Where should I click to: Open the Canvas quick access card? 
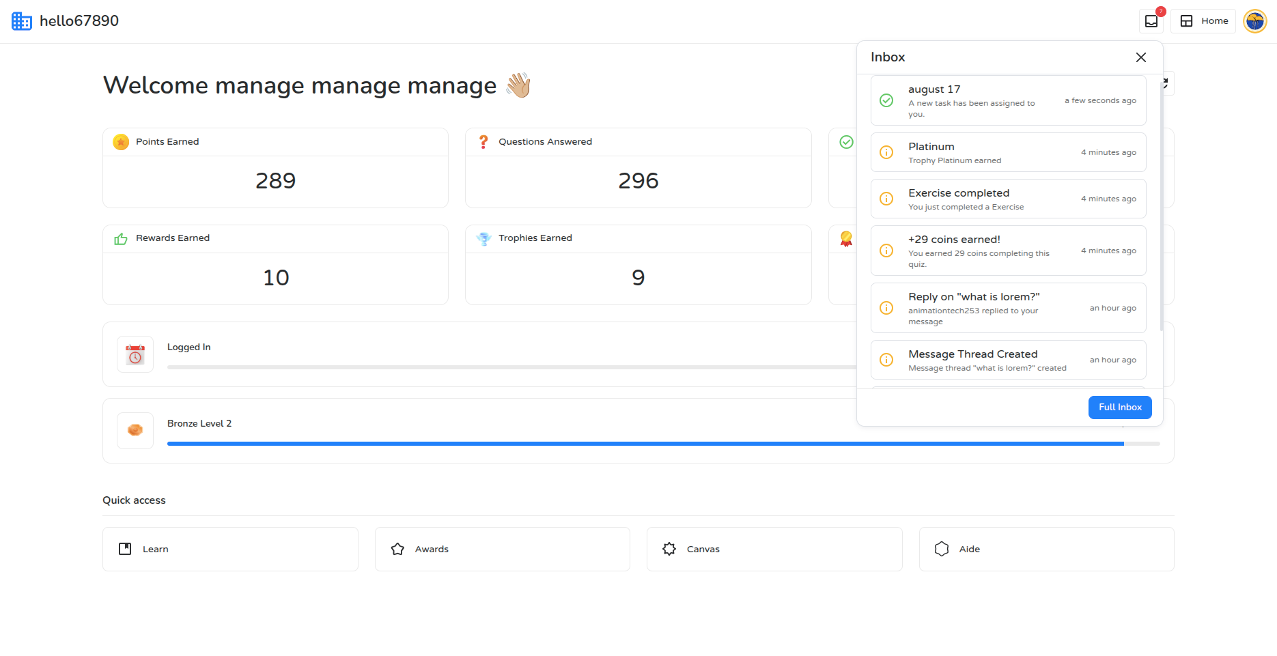(774, 550)
